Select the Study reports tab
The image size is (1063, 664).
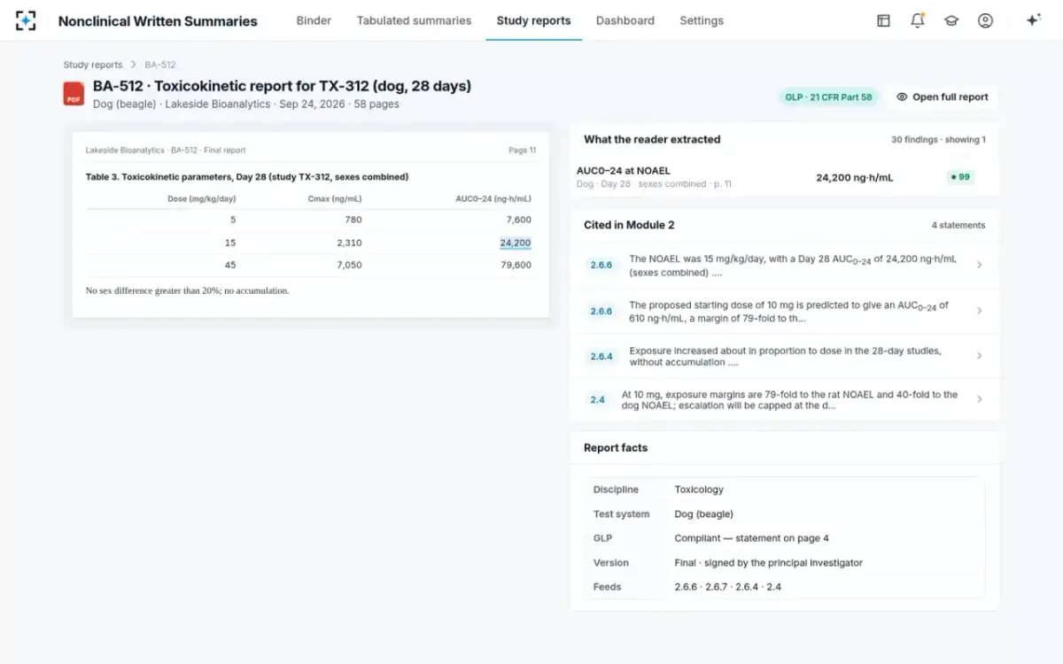pos(533,20)
